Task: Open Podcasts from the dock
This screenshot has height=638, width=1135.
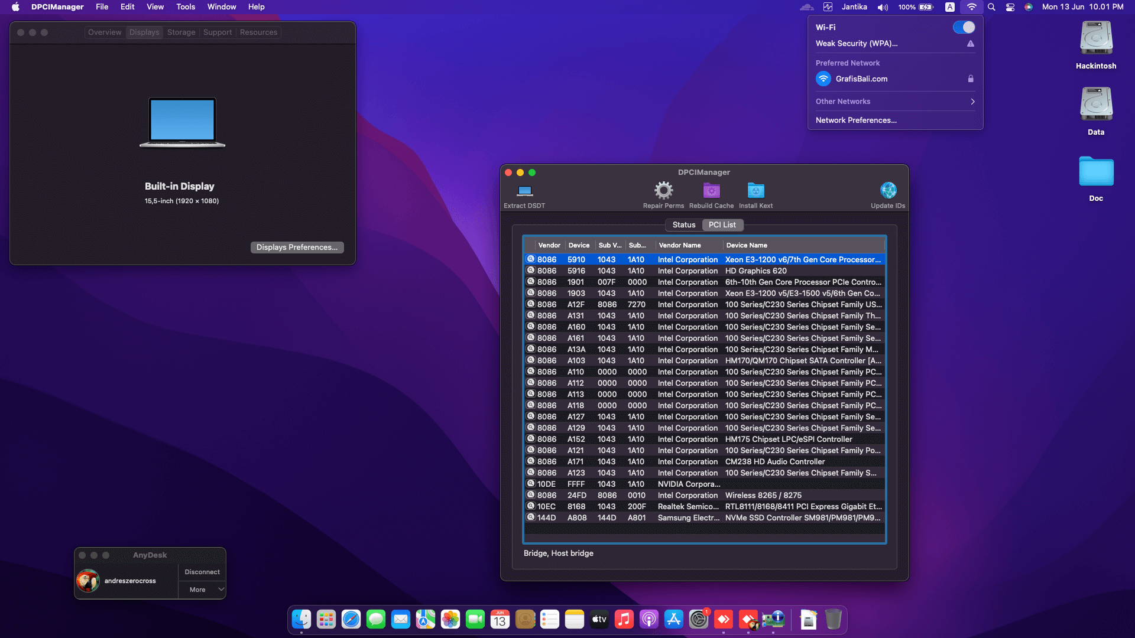Action: click(649, 619)
